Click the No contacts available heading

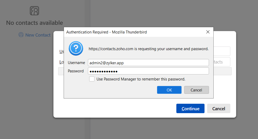(x=34, y=23)
